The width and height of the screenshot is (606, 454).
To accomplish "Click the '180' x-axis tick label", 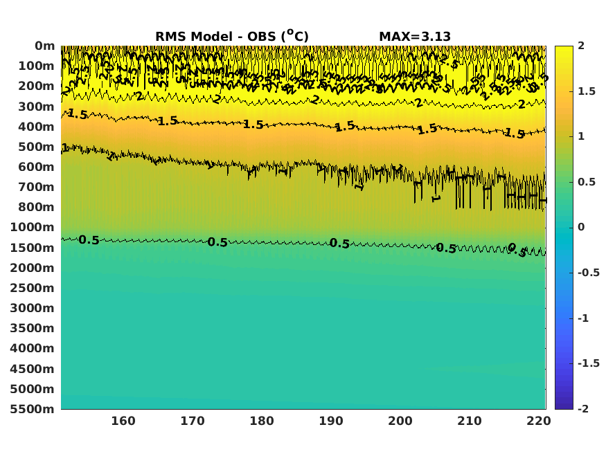I will tap(262, 421).
